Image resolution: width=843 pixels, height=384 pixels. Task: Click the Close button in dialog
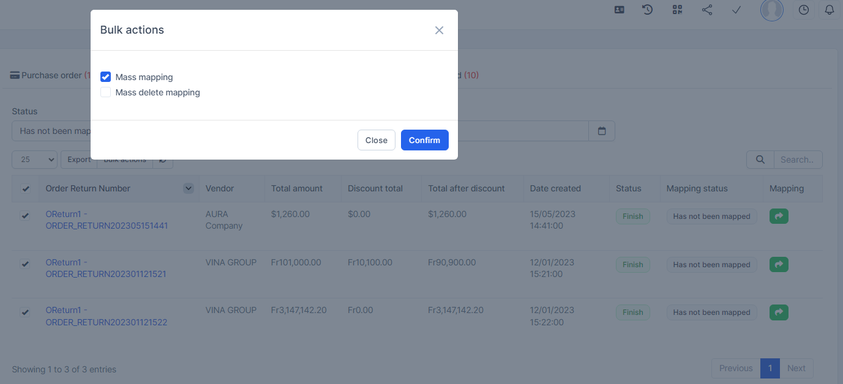(x=376, y=140)
